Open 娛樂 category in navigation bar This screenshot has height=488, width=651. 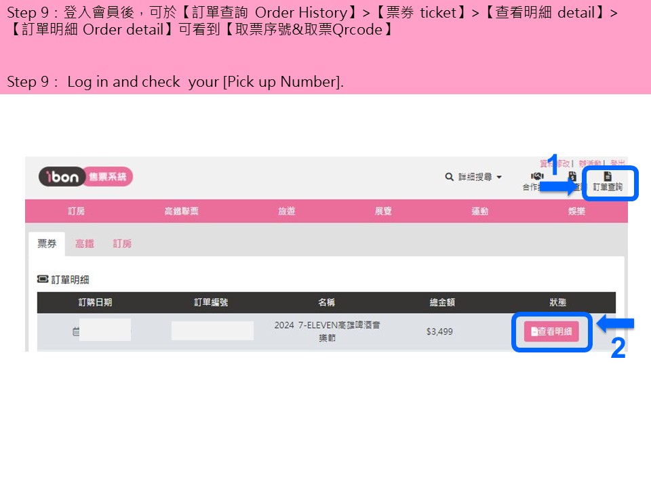pyautogui.click(x=576, y=211)
